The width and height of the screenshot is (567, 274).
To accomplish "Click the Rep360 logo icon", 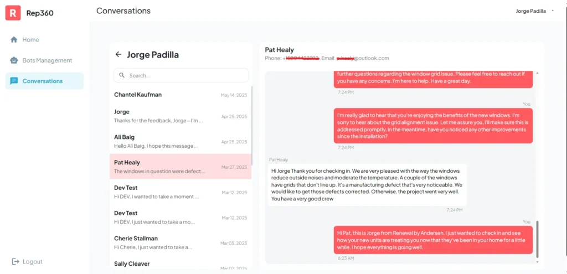I will [13, 13].
